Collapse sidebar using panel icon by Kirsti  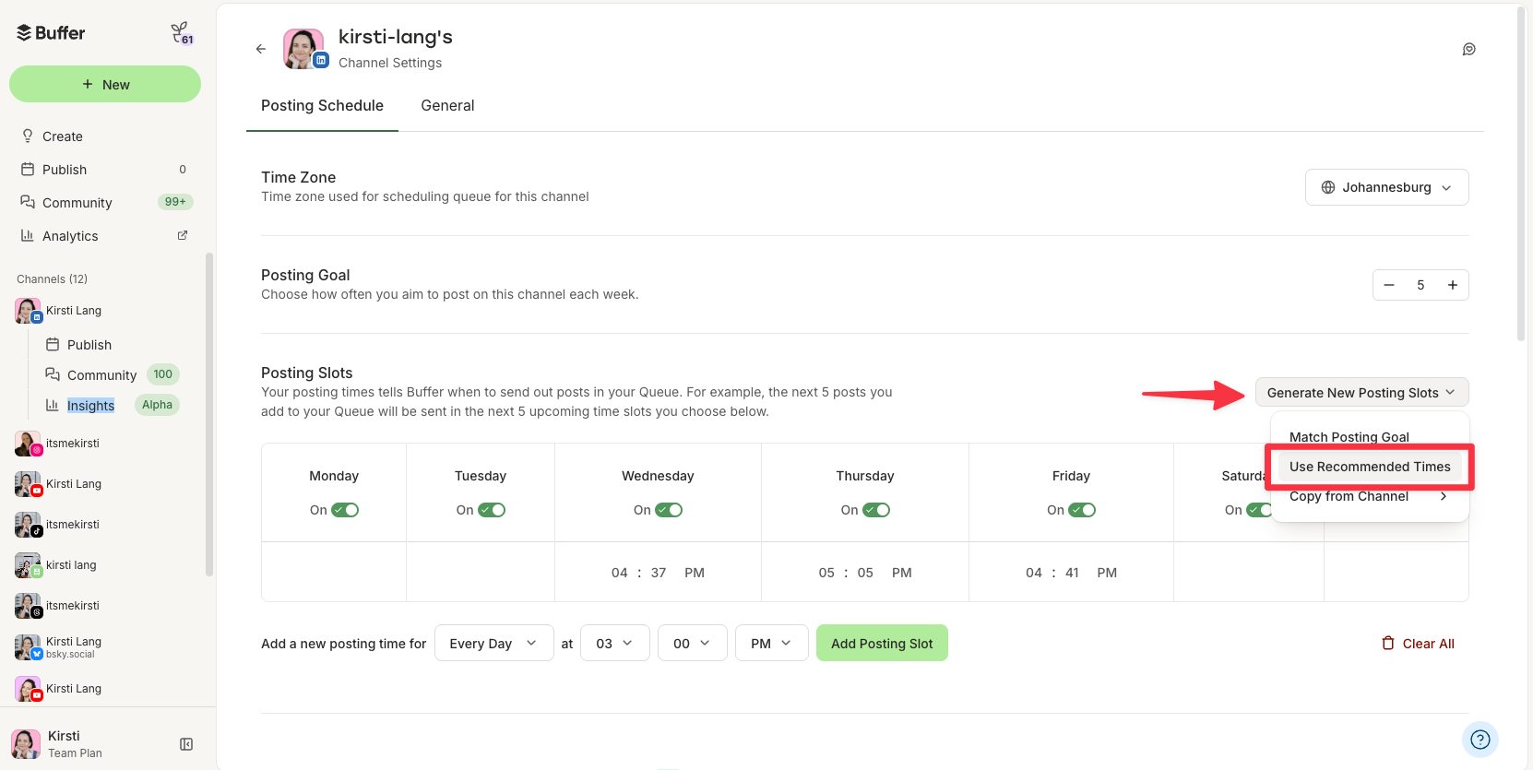click(186, 744)
